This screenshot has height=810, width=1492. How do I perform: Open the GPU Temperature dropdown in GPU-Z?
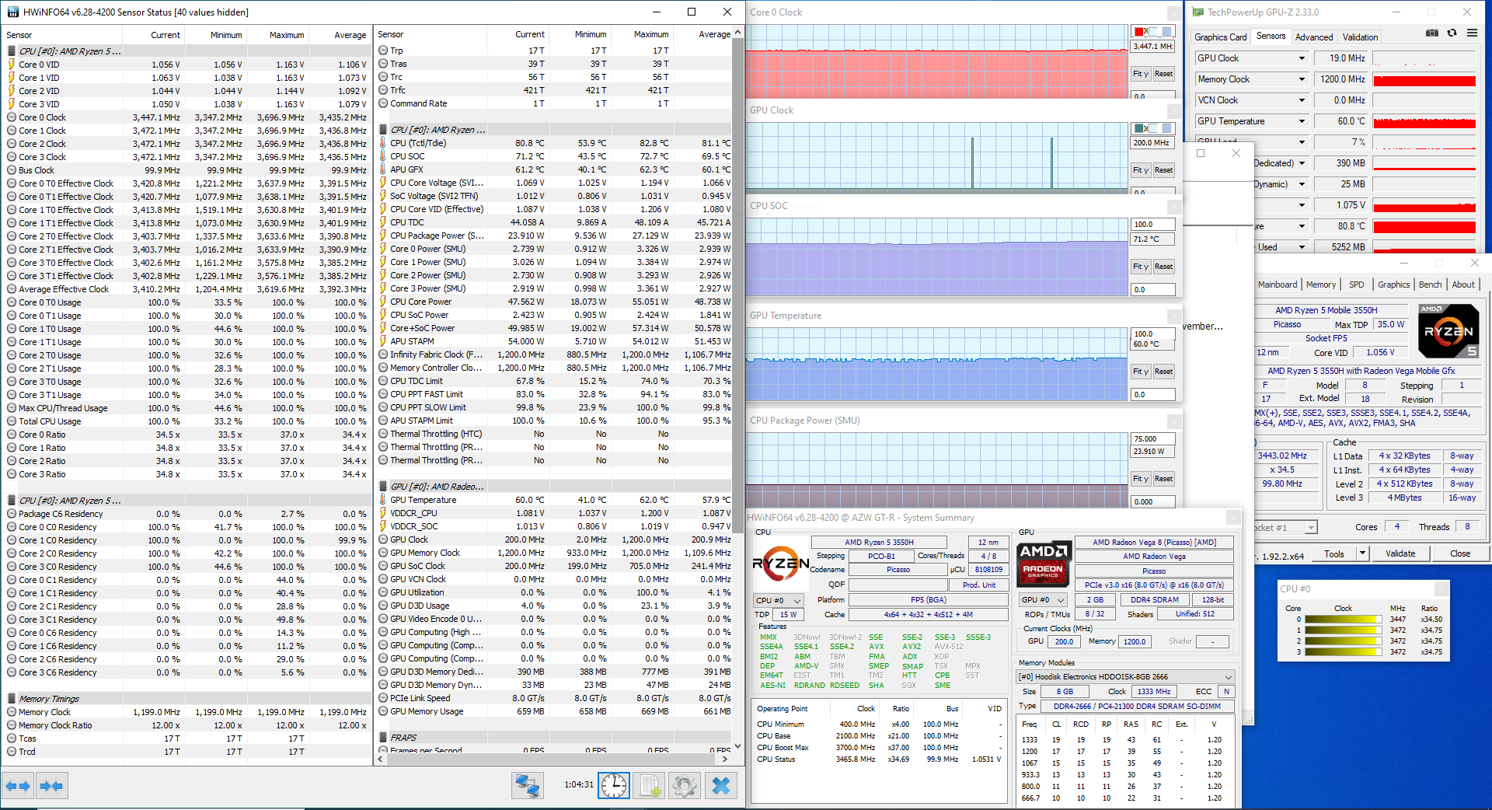1302,121
